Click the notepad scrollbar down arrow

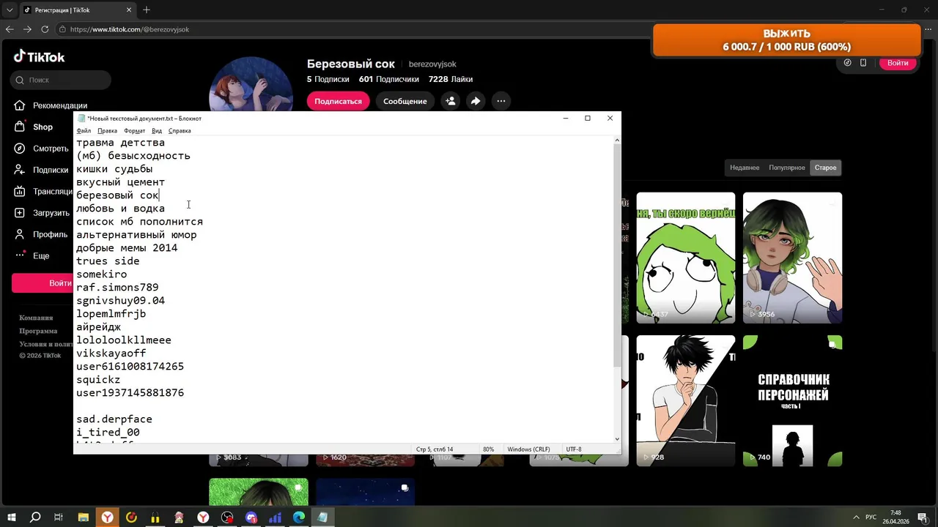click(617, 438)
